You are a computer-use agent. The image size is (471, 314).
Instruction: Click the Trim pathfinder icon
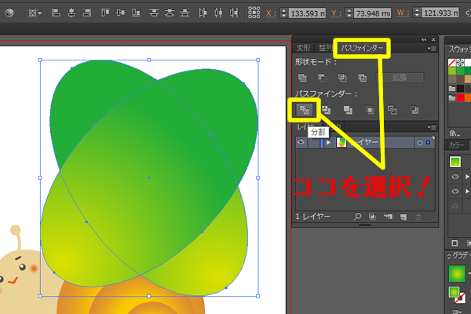point(325,110)
